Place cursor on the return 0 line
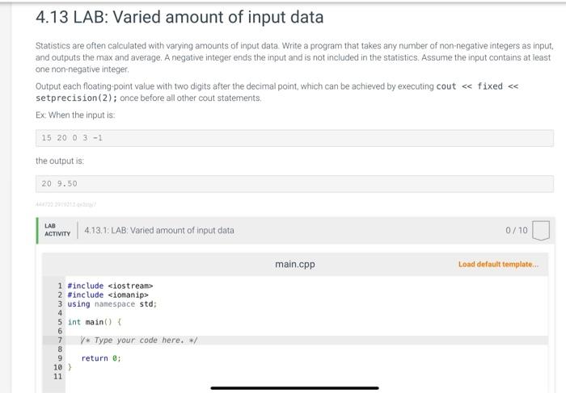Image resolution: width=566 pixels, height=393 pixels. coord(101,358)
